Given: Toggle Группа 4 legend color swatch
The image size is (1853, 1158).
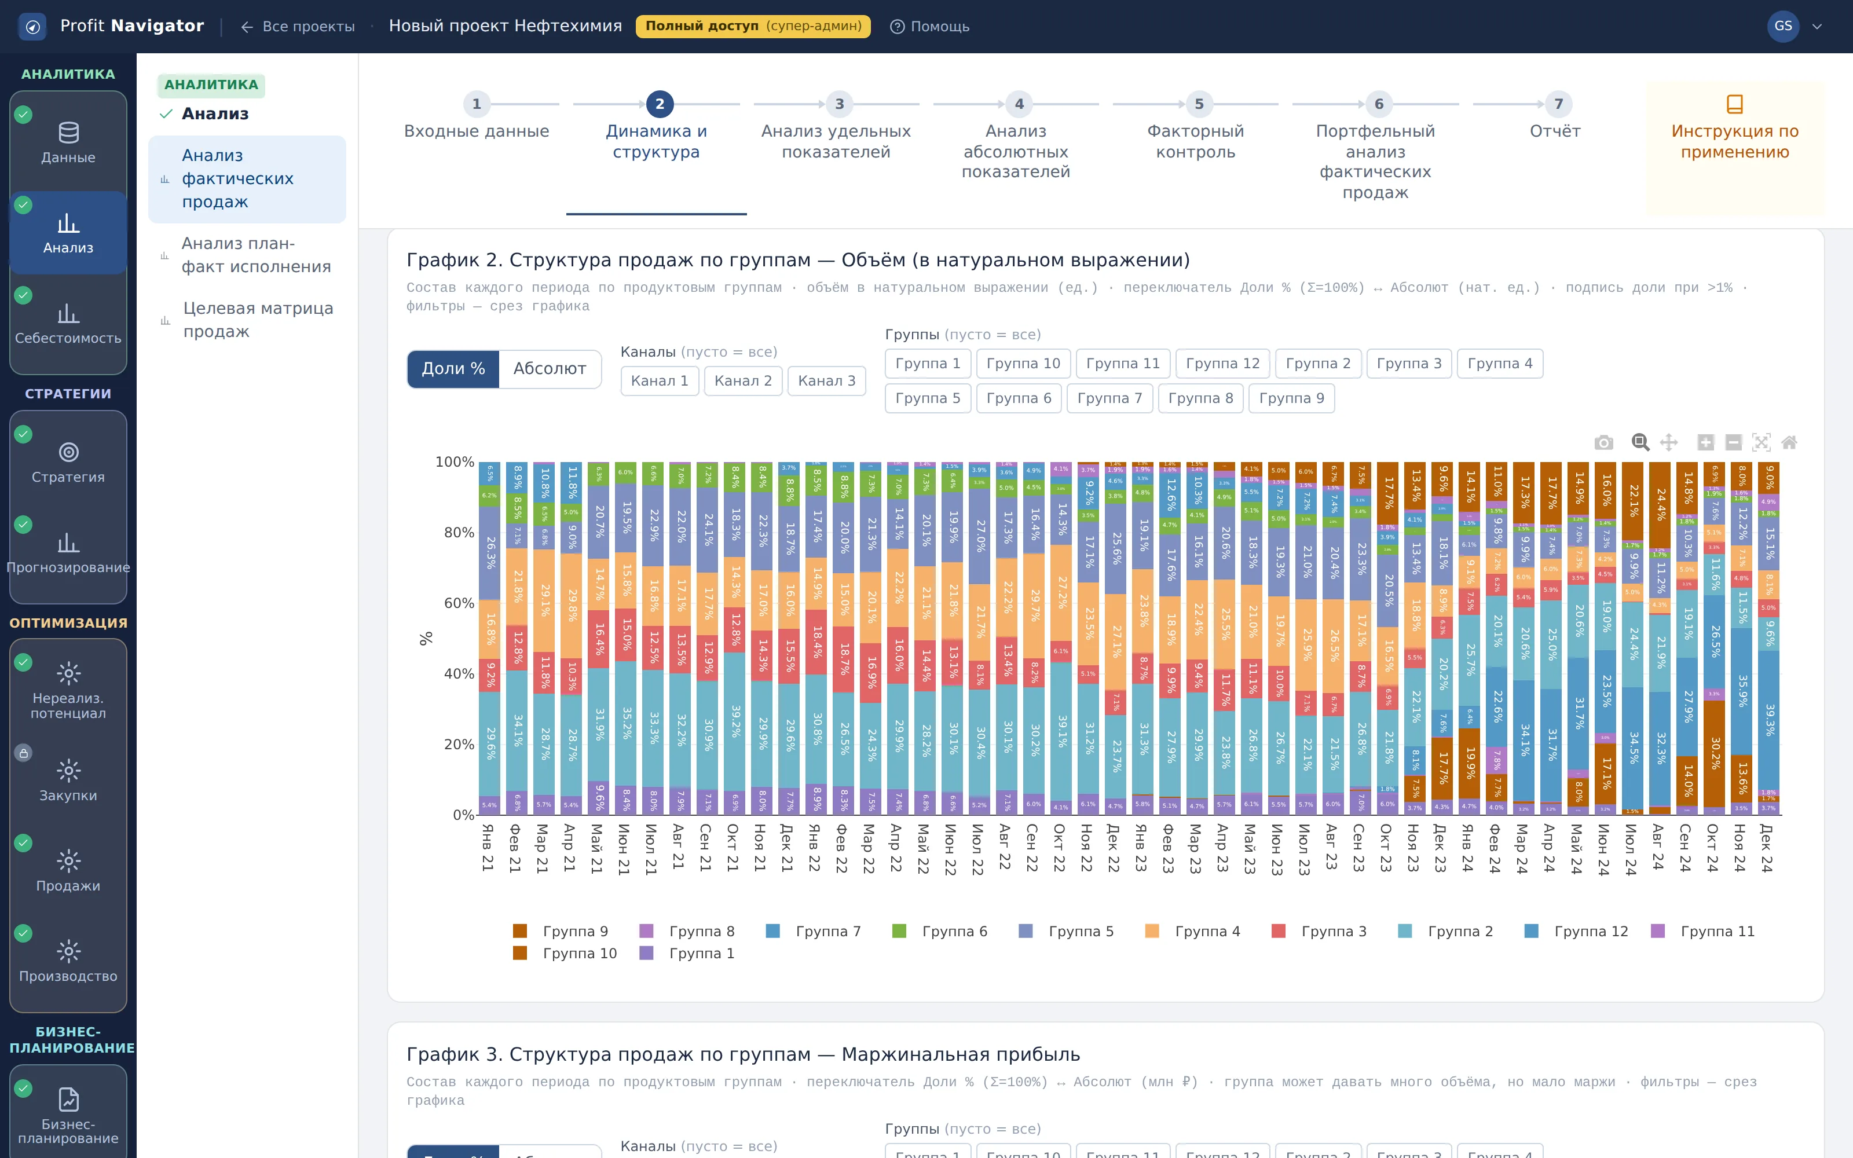Looking at the screenshot, I should [1152, 931].
